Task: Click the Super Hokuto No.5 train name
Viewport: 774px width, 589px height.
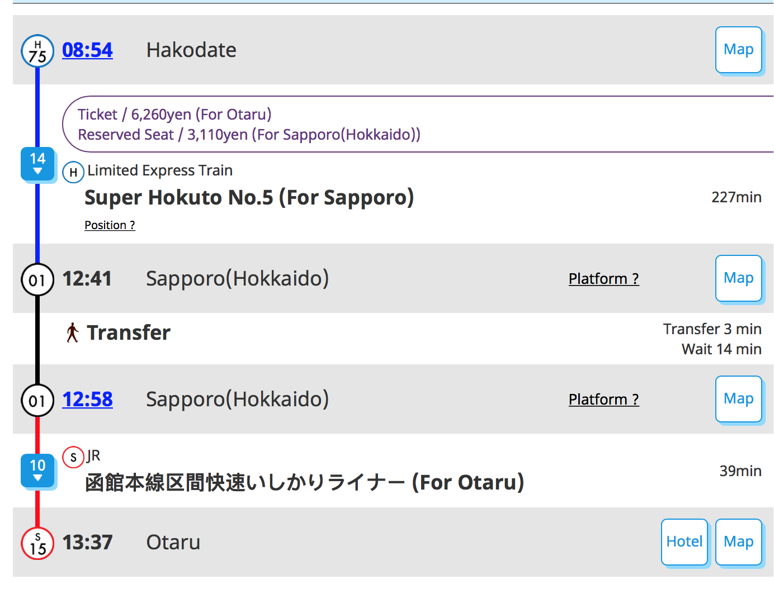Action: tap(249, 198)
